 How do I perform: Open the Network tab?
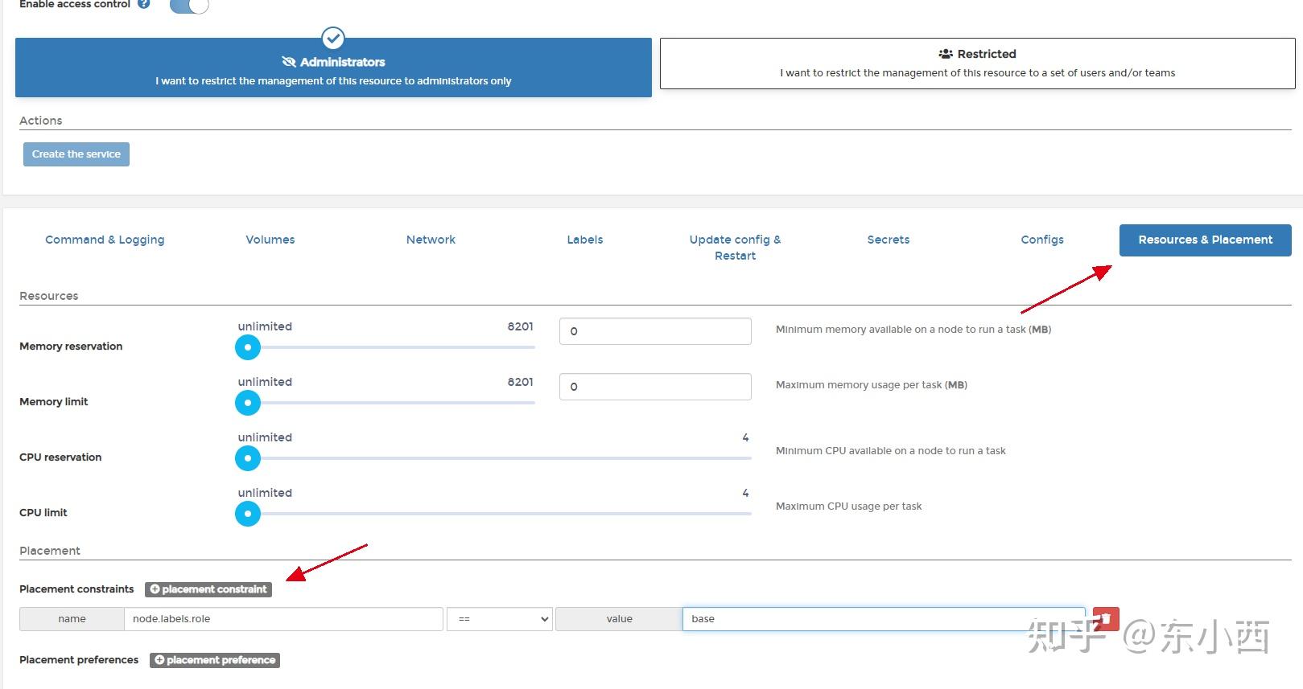431,240
